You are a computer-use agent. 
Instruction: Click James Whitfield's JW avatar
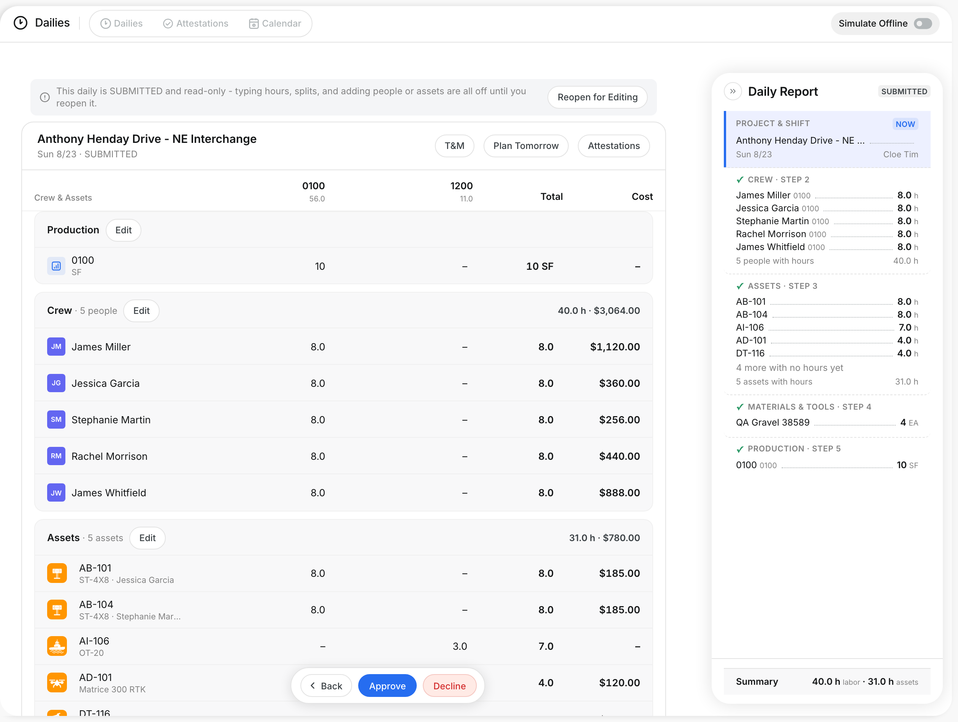56,492
